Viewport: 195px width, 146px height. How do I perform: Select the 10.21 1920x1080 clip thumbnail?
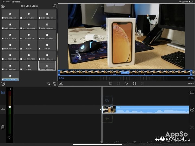pyautogui.click(x=10, y=45)
